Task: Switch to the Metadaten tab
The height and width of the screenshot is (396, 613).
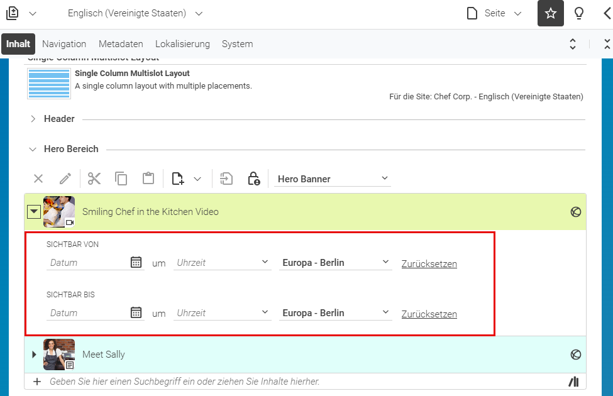Action: pos(121,44)
